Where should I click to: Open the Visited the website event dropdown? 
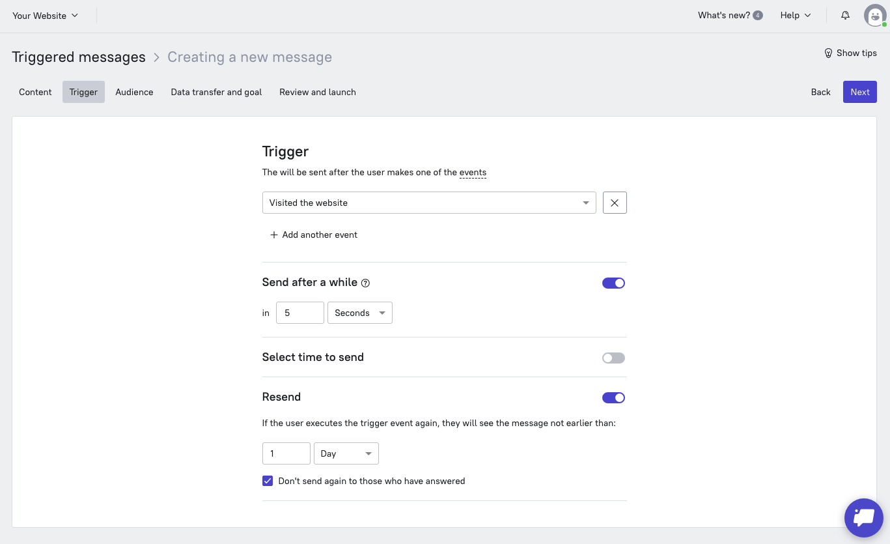pyautogui.click(x=429, y=203)
